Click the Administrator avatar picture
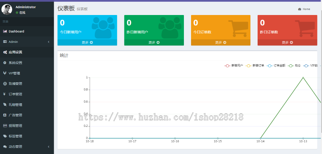Image resolution: width=322 pixels, height=154 pixels. (x=7, y=10)
